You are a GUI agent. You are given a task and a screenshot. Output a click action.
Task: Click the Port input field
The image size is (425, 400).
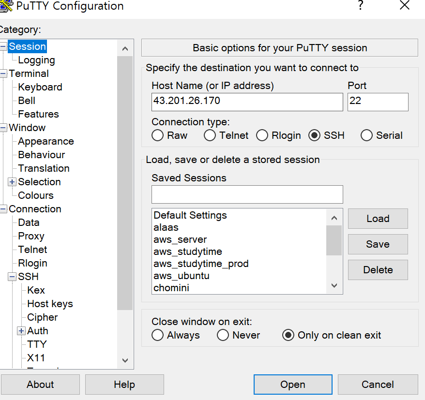coord(378,102)
